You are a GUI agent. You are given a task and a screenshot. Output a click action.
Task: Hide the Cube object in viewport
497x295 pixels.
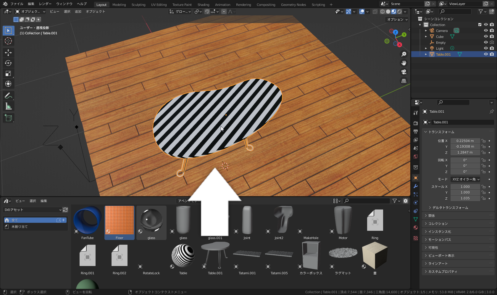point(486,36)
